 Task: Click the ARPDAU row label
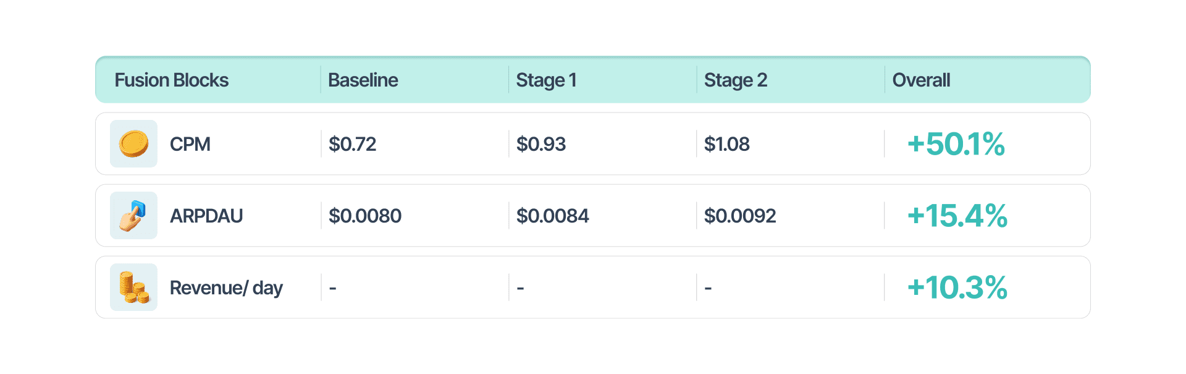tap(206, 216)
